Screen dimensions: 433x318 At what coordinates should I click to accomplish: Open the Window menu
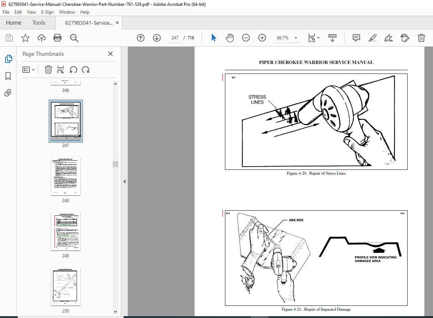tap(67, 12)
